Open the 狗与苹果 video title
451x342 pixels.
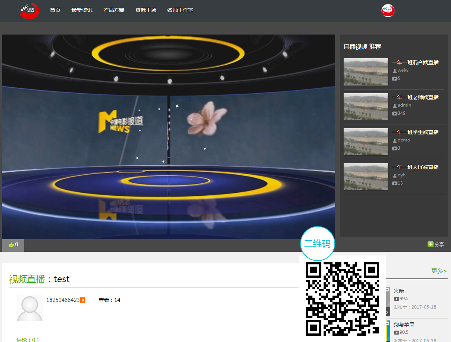tap(404, 325)
